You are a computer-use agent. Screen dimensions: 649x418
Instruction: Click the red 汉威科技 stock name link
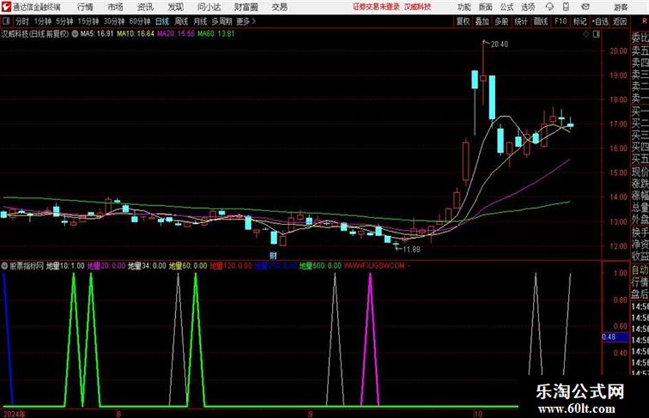click(x=418, y=7)
